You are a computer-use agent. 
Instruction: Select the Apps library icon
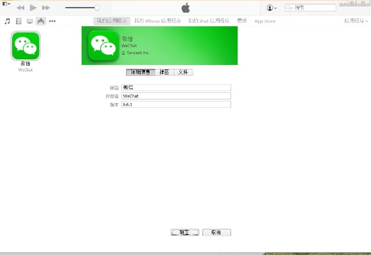pyautogui.click(x=41, y=21)
